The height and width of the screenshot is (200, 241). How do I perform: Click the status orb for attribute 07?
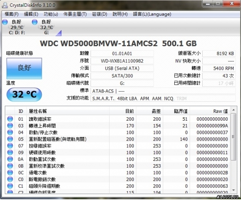[x=10, y=145]
